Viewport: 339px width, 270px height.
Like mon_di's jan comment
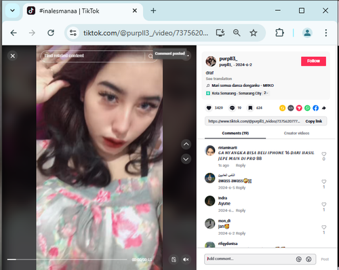(324, 227)
